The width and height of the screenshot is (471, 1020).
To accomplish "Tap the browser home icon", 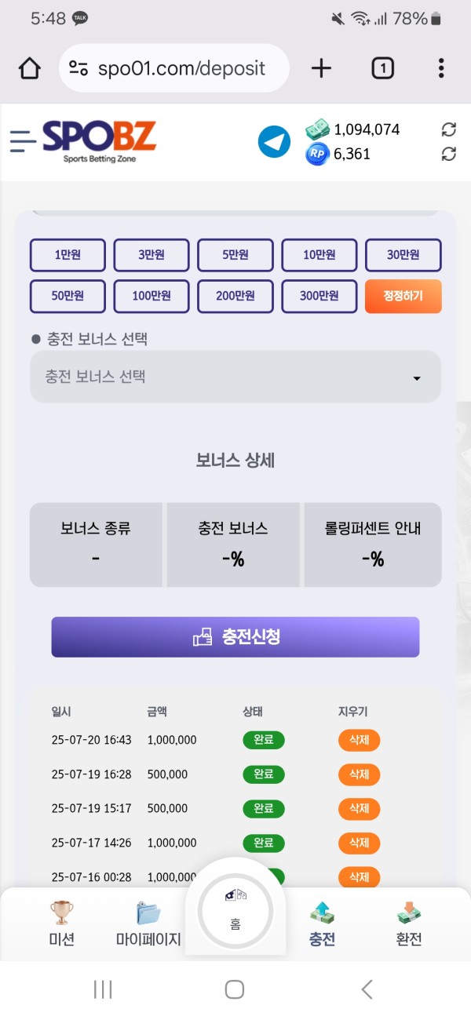I will click(x=29, y=69).
